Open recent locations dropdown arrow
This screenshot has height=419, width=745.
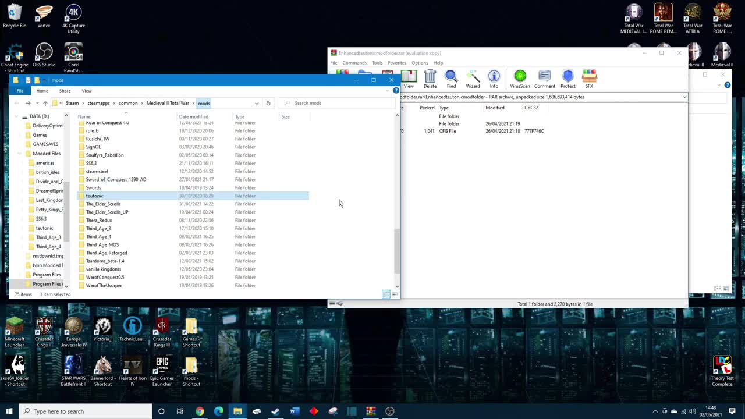37,103
